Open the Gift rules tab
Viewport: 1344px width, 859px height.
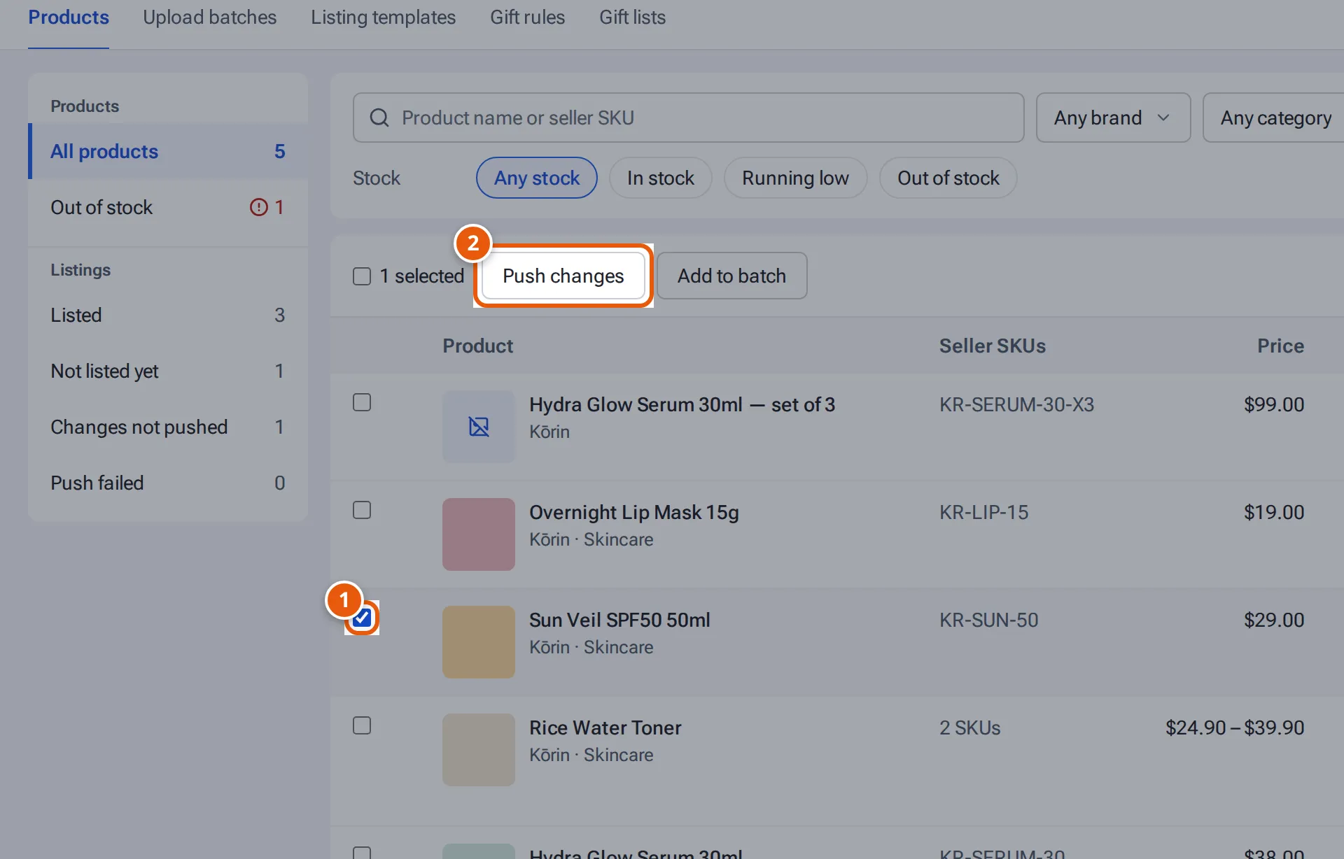pos(528,17)
